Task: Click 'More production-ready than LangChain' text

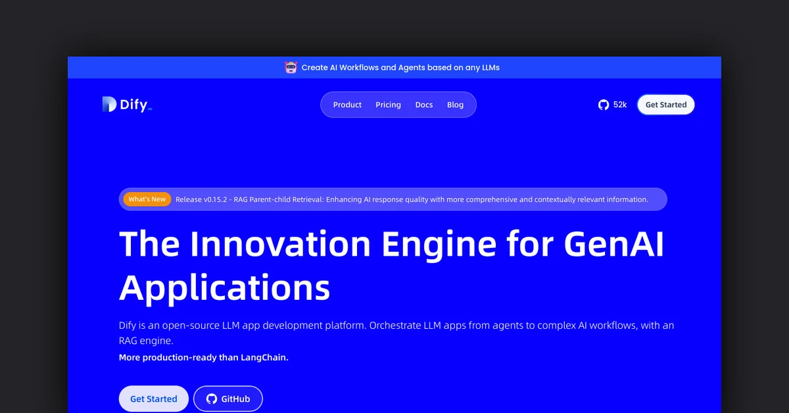Action: (x=204, y=358)
